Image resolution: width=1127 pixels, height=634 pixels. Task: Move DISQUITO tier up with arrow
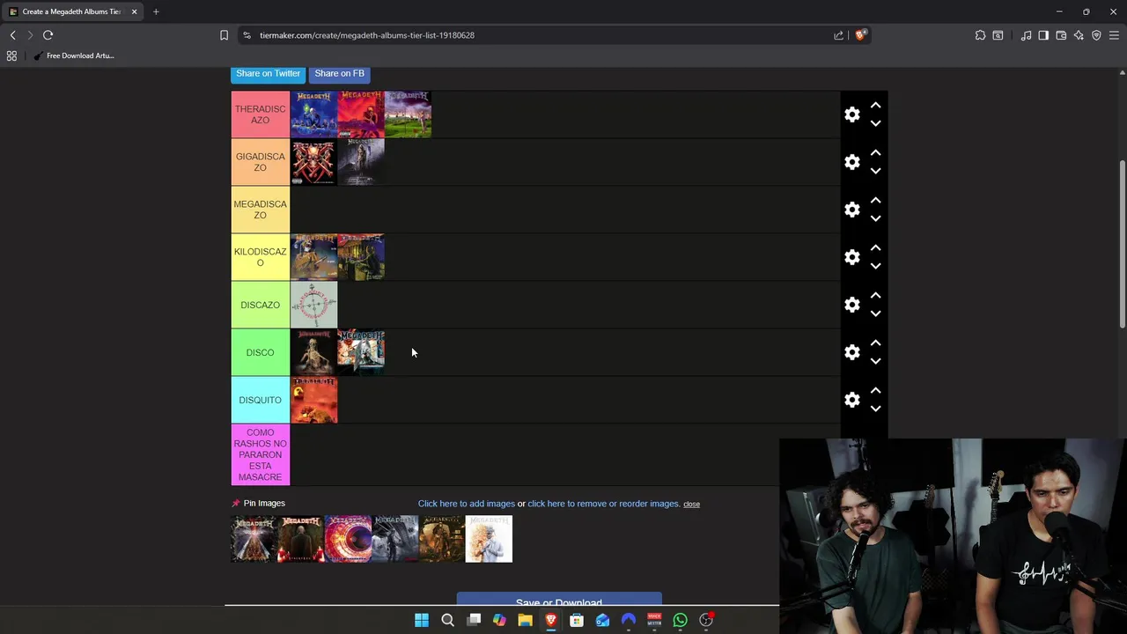tap(875, 390)
